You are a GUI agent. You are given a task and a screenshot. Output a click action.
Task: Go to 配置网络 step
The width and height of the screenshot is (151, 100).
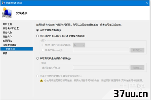(7, 41)
